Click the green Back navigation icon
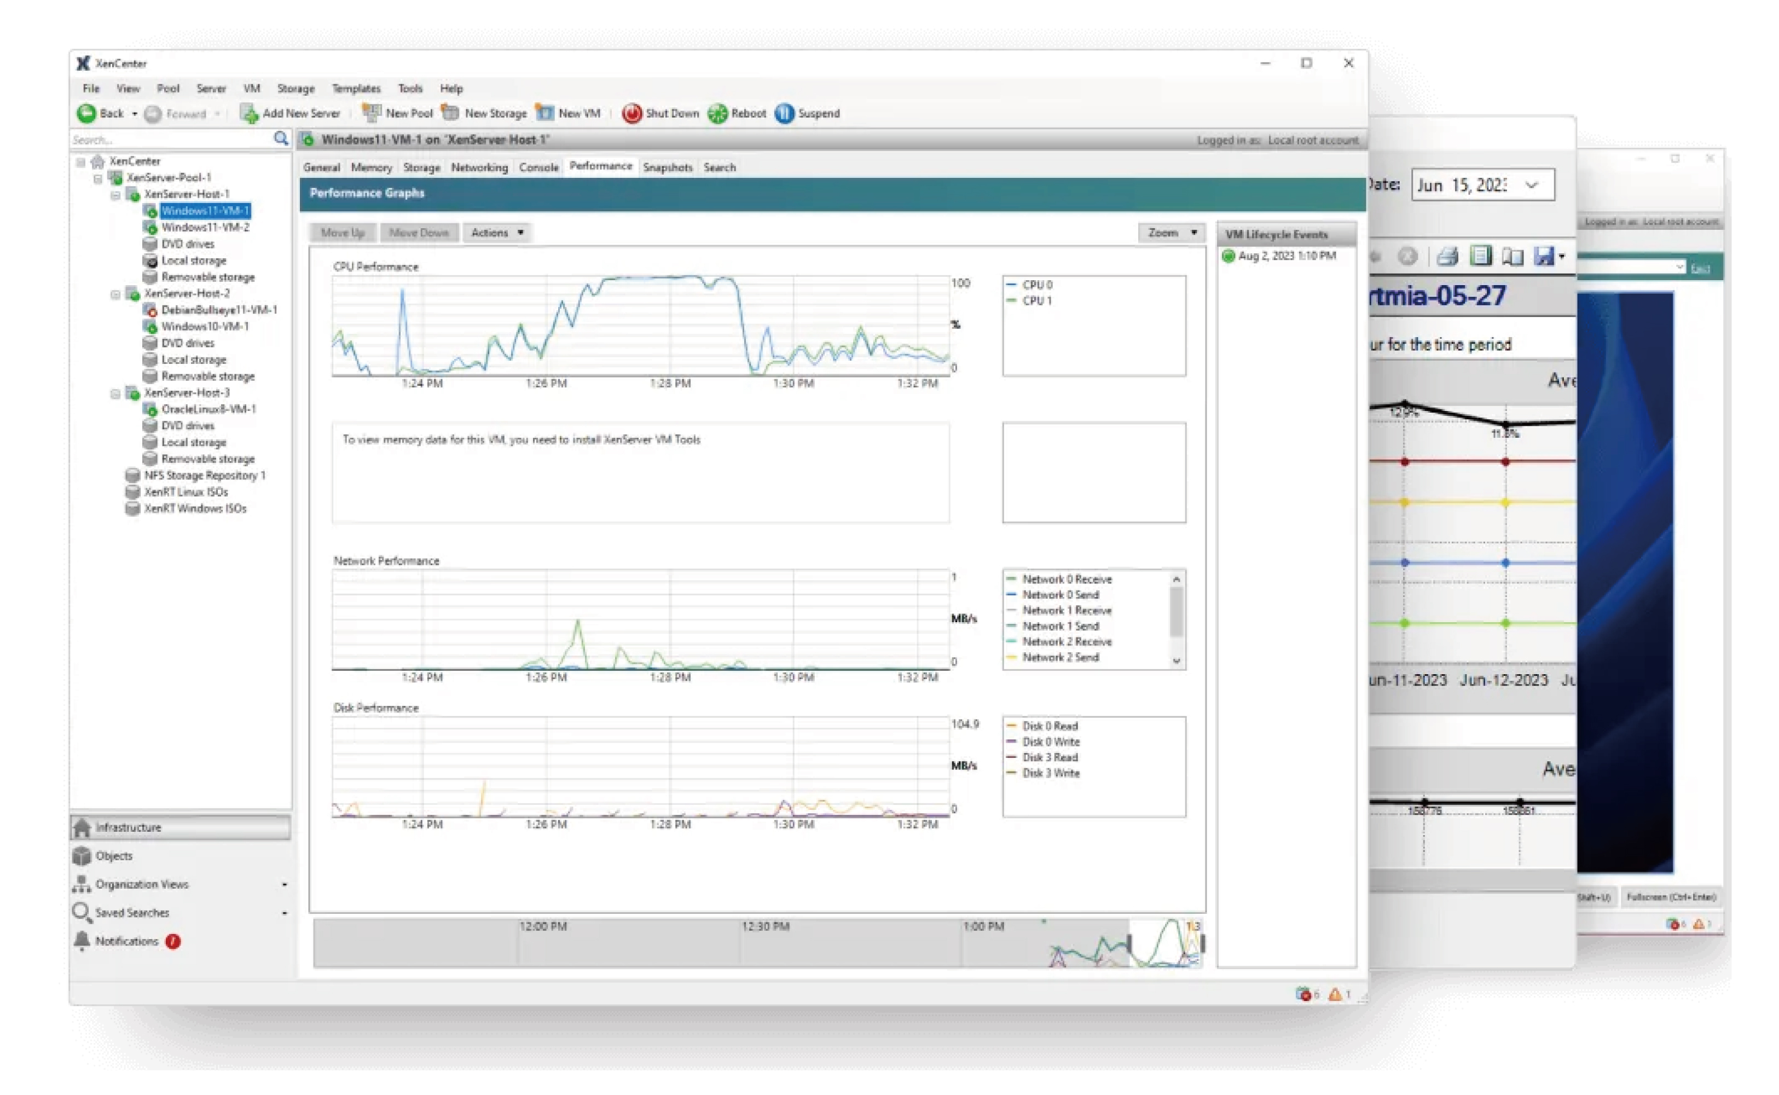Image resolution: width=1779 pixels, height=1095 pixels. pos(86,114)
